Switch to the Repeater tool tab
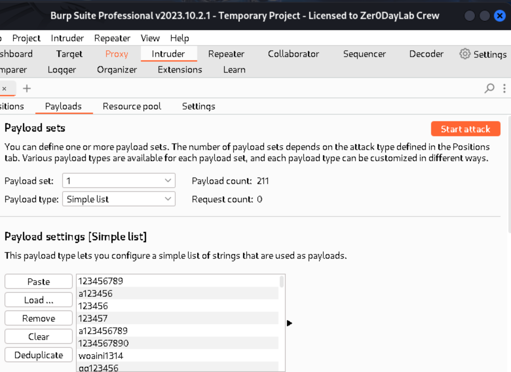 point(226,54)
